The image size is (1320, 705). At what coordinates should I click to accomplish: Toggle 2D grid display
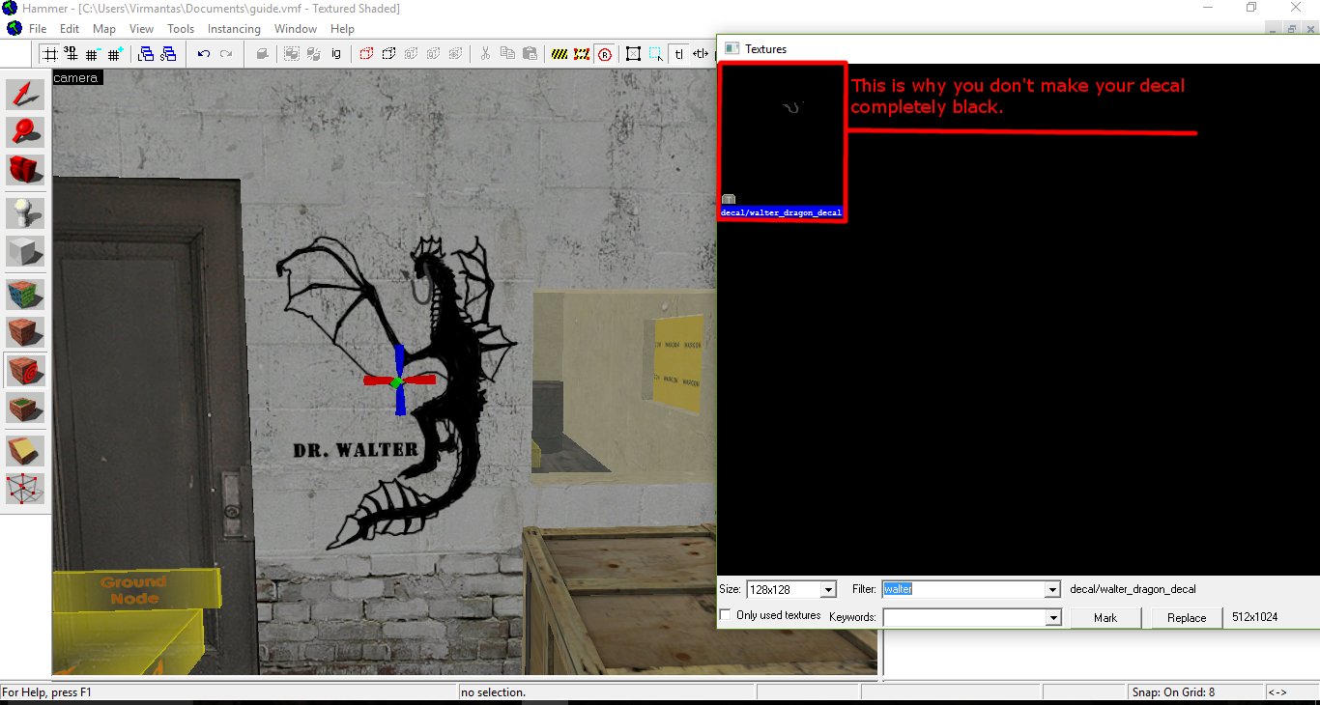click(49, 54)
